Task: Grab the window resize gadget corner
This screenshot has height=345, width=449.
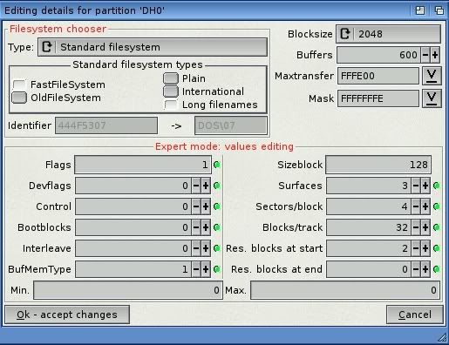Action: tap(442, 338)
